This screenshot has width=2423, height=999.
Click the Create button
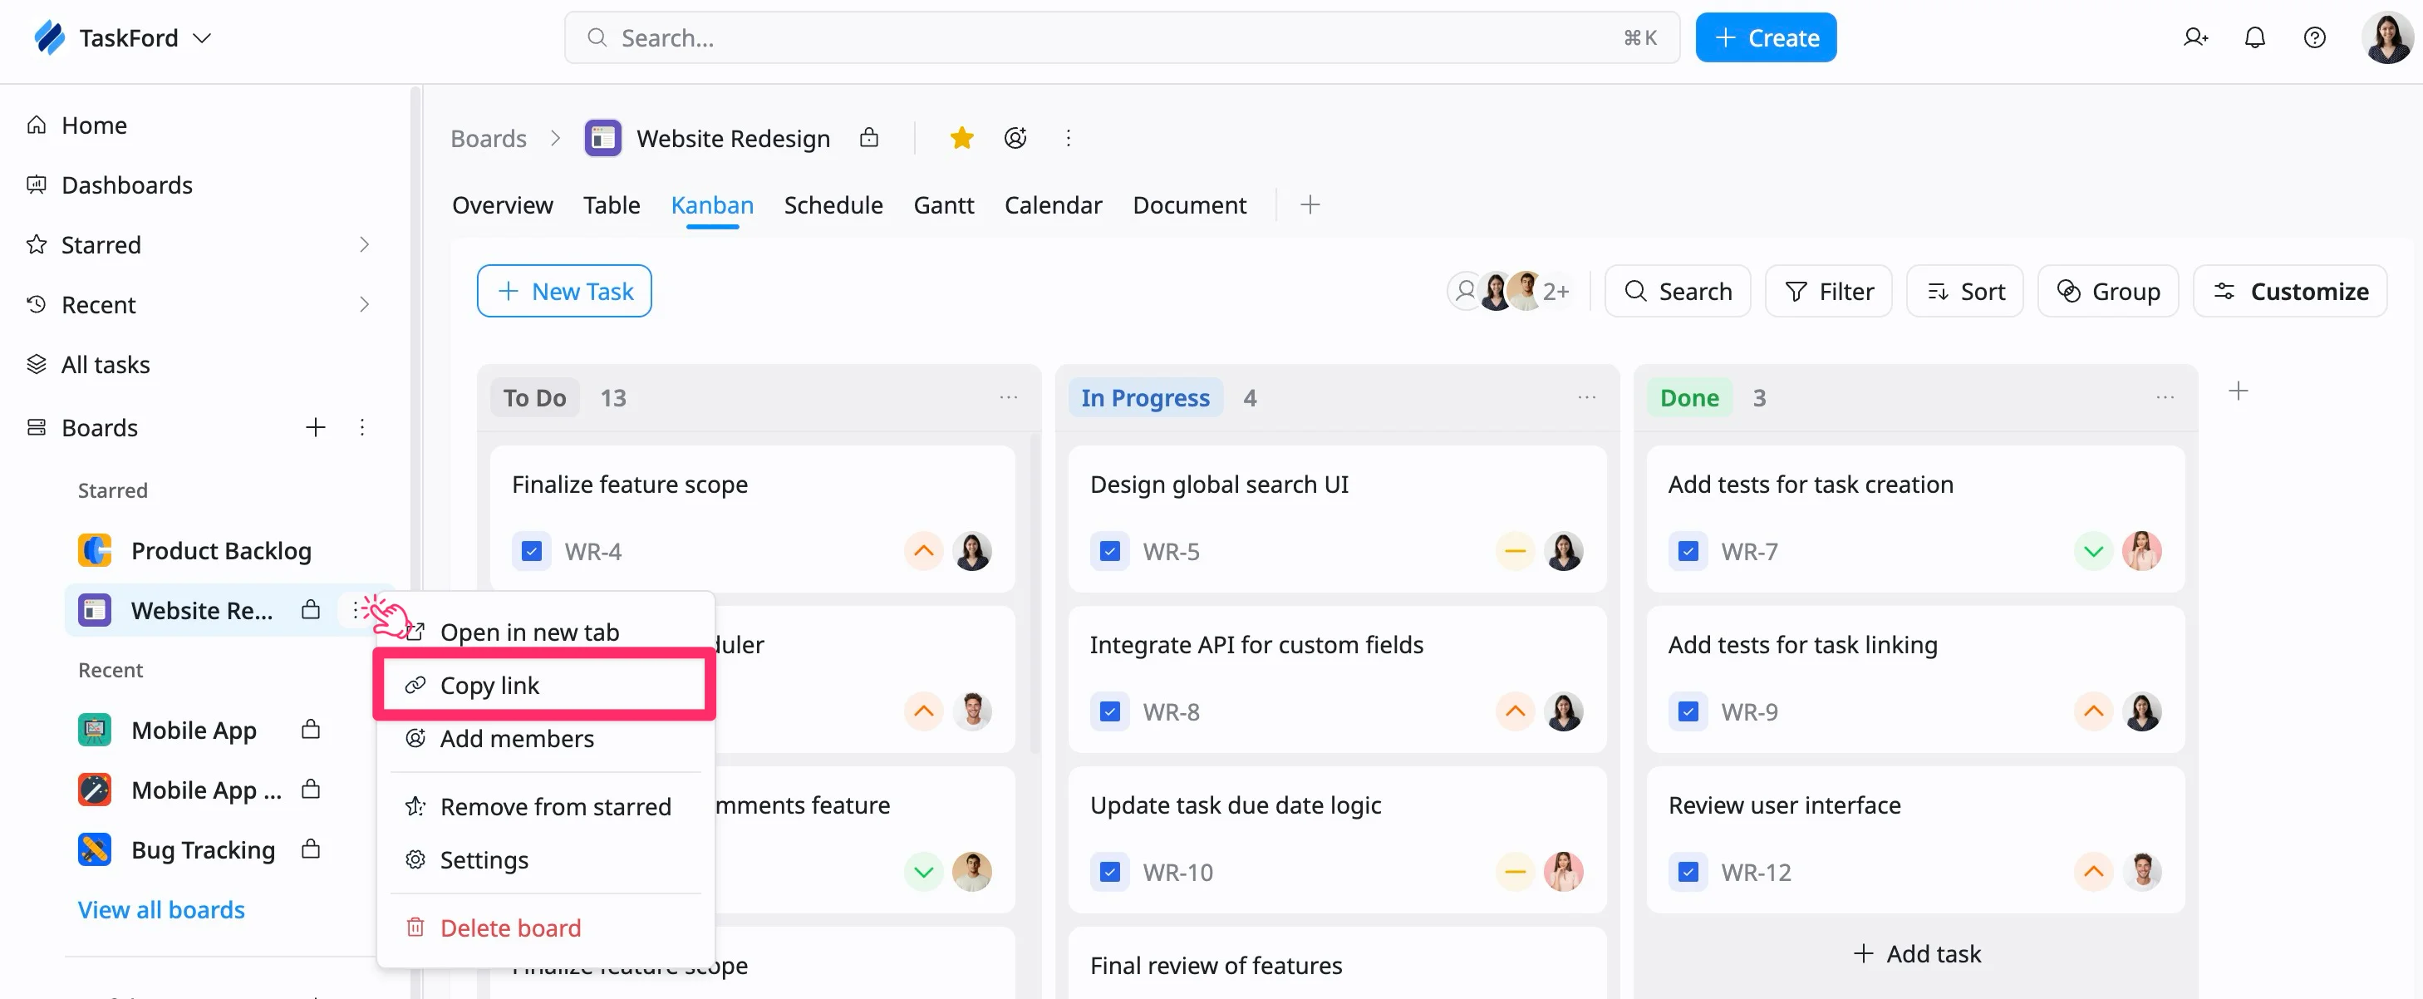click(x=1766, y=37)
